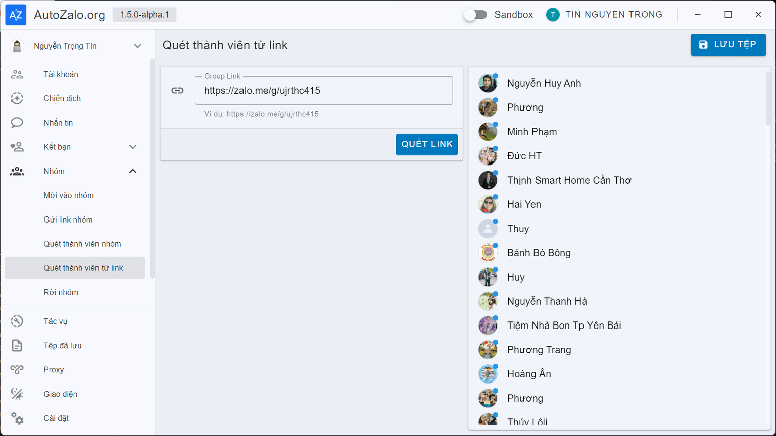Click Huy member avatar
The height and width of the screenshot is (436, 776).
click(x=488, y=277)
